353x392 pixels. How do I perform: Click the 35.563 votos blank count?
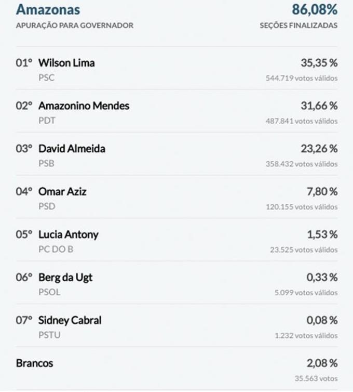coord(316,378)
